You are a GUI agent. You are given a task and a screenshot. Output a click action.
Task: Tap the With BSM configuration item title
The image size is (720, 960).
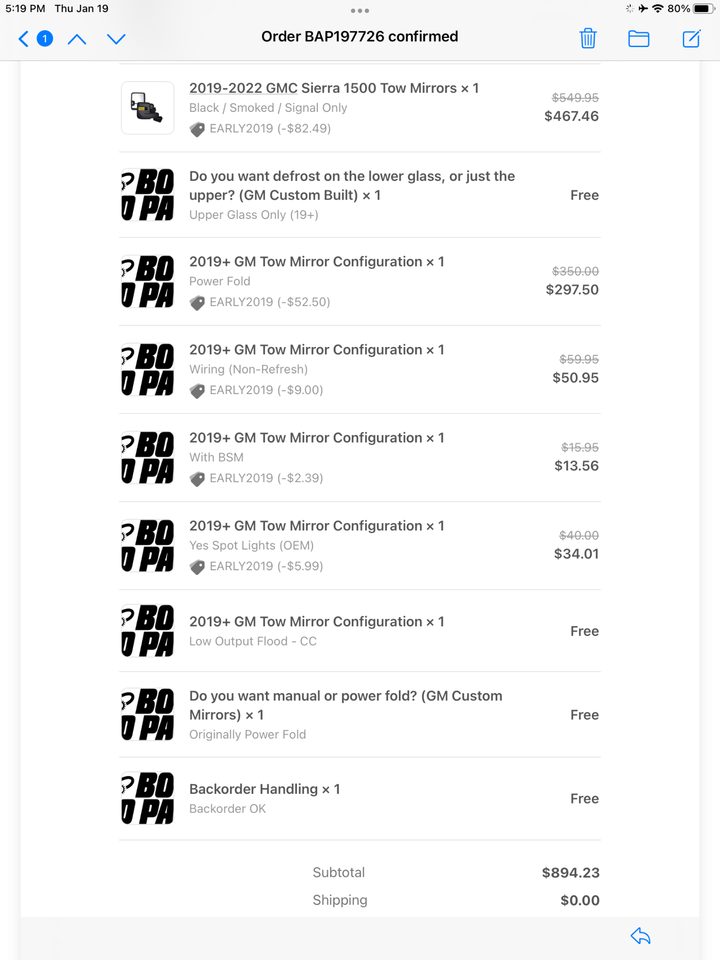(x=317, y=438)
